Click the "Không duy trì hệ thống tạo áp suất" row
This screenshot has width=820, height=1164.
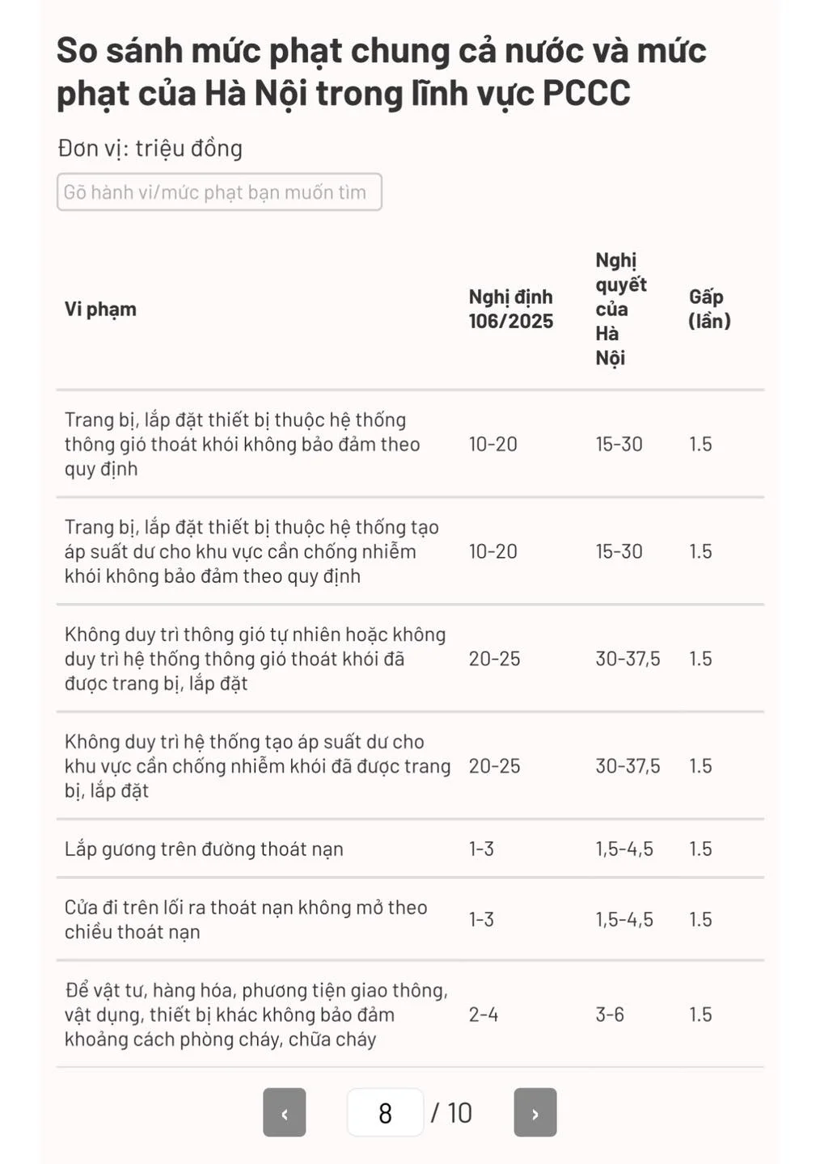(x=257, y=766)
